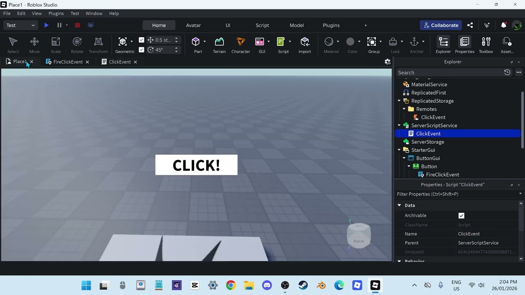
Task: Pick the Scale tool
Action: pos(56,45)
